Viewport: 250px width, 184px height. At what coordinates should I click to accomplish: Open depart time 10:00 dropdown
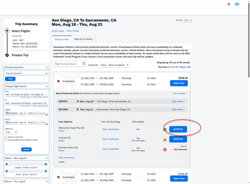tap(32, 113)
